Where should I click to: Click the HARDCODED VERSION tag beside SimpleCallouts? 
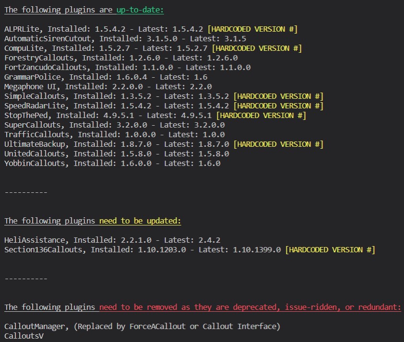point(278,96)
